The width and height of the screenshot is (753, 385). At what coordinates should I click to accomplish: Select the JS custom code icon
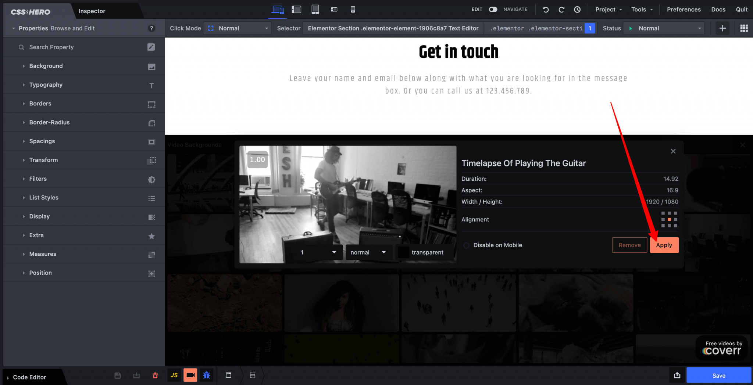(x=174, y=375)
